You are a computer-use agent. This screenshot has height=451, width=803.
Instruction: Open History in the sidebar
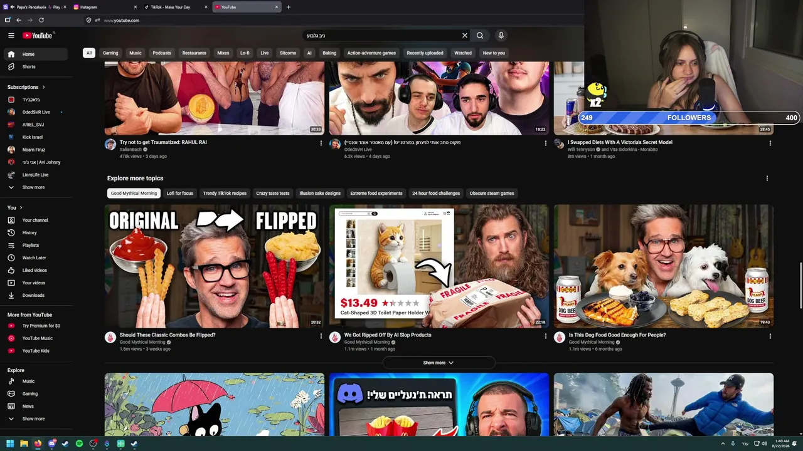[x=36, y=232]
